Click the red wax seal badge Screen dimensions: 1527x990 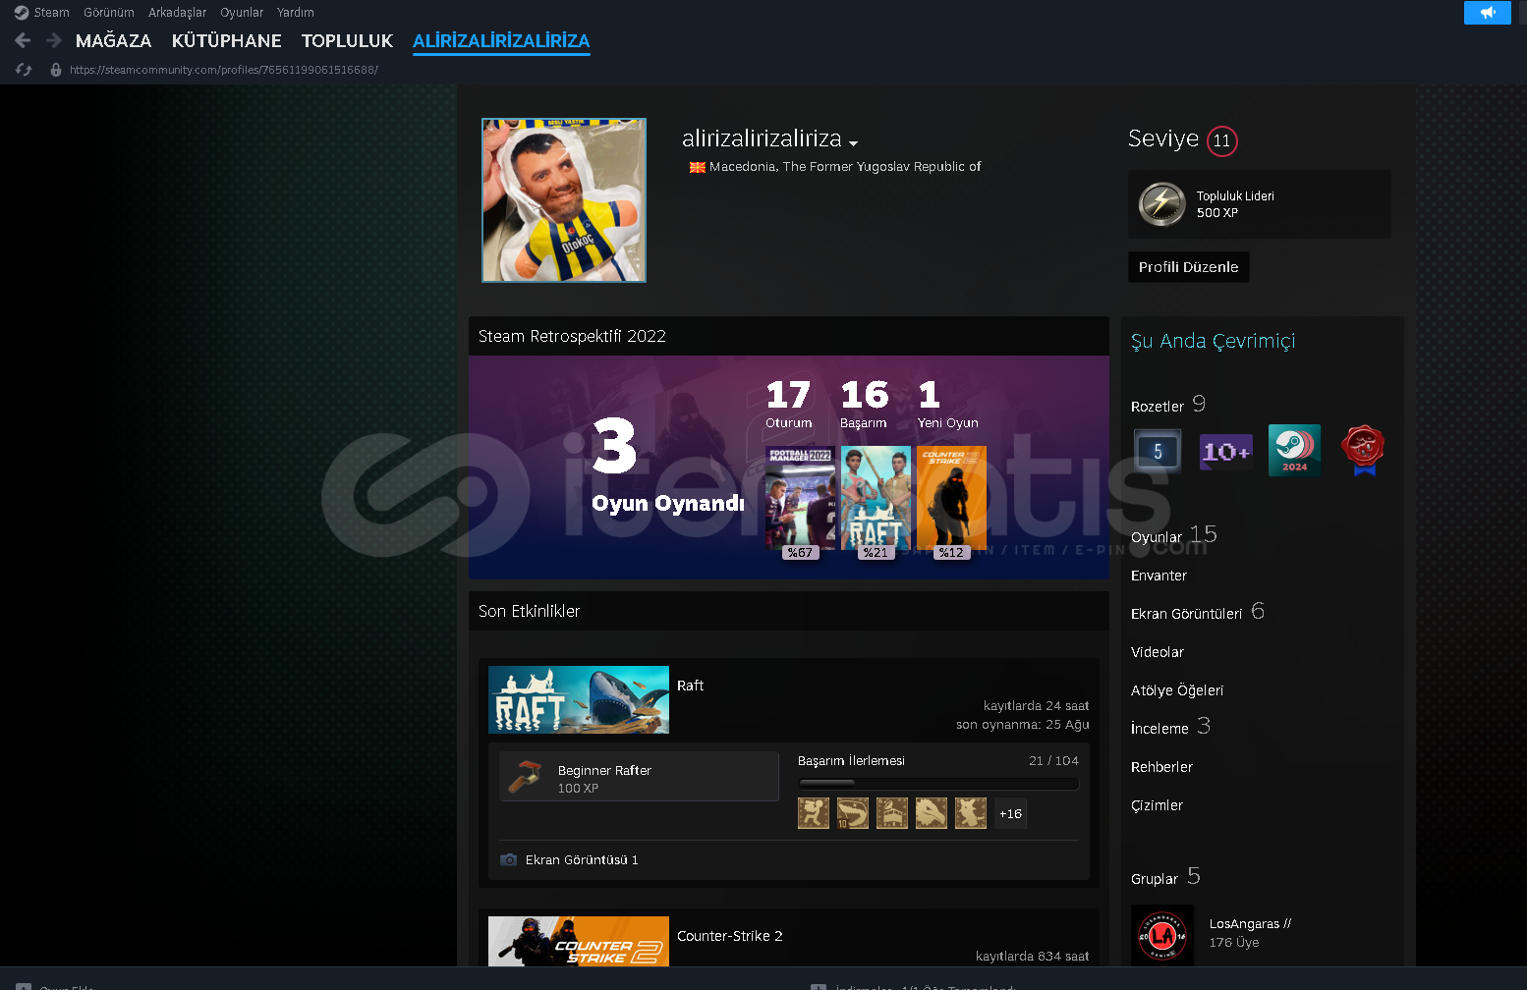[x=1363, y=451]
